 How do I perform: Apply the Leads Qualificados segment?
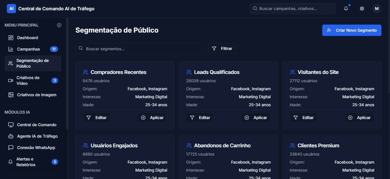[256, 118]
